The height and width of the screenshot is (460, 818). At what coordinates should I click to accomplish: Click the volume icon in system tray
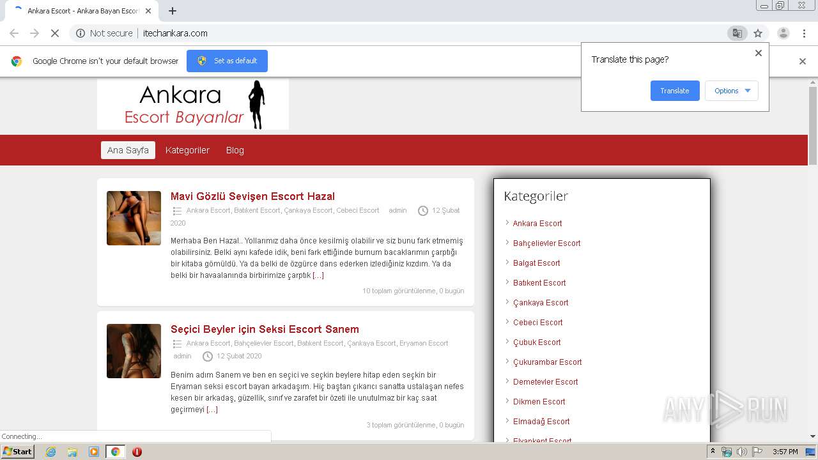tap(741, 452)
